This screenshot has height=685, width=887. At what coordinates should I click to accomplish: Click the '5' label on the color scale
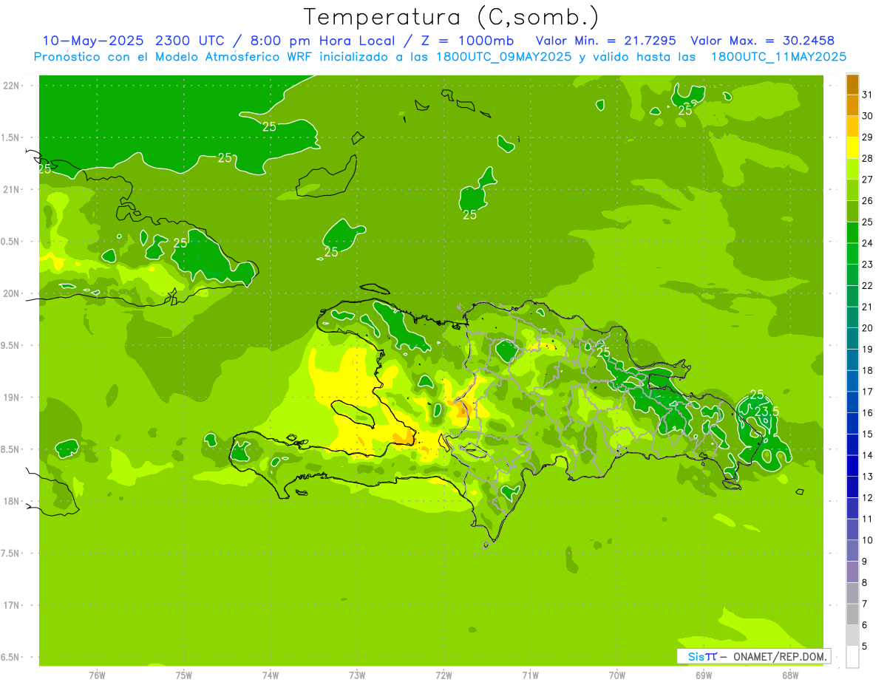pos(865,647)
